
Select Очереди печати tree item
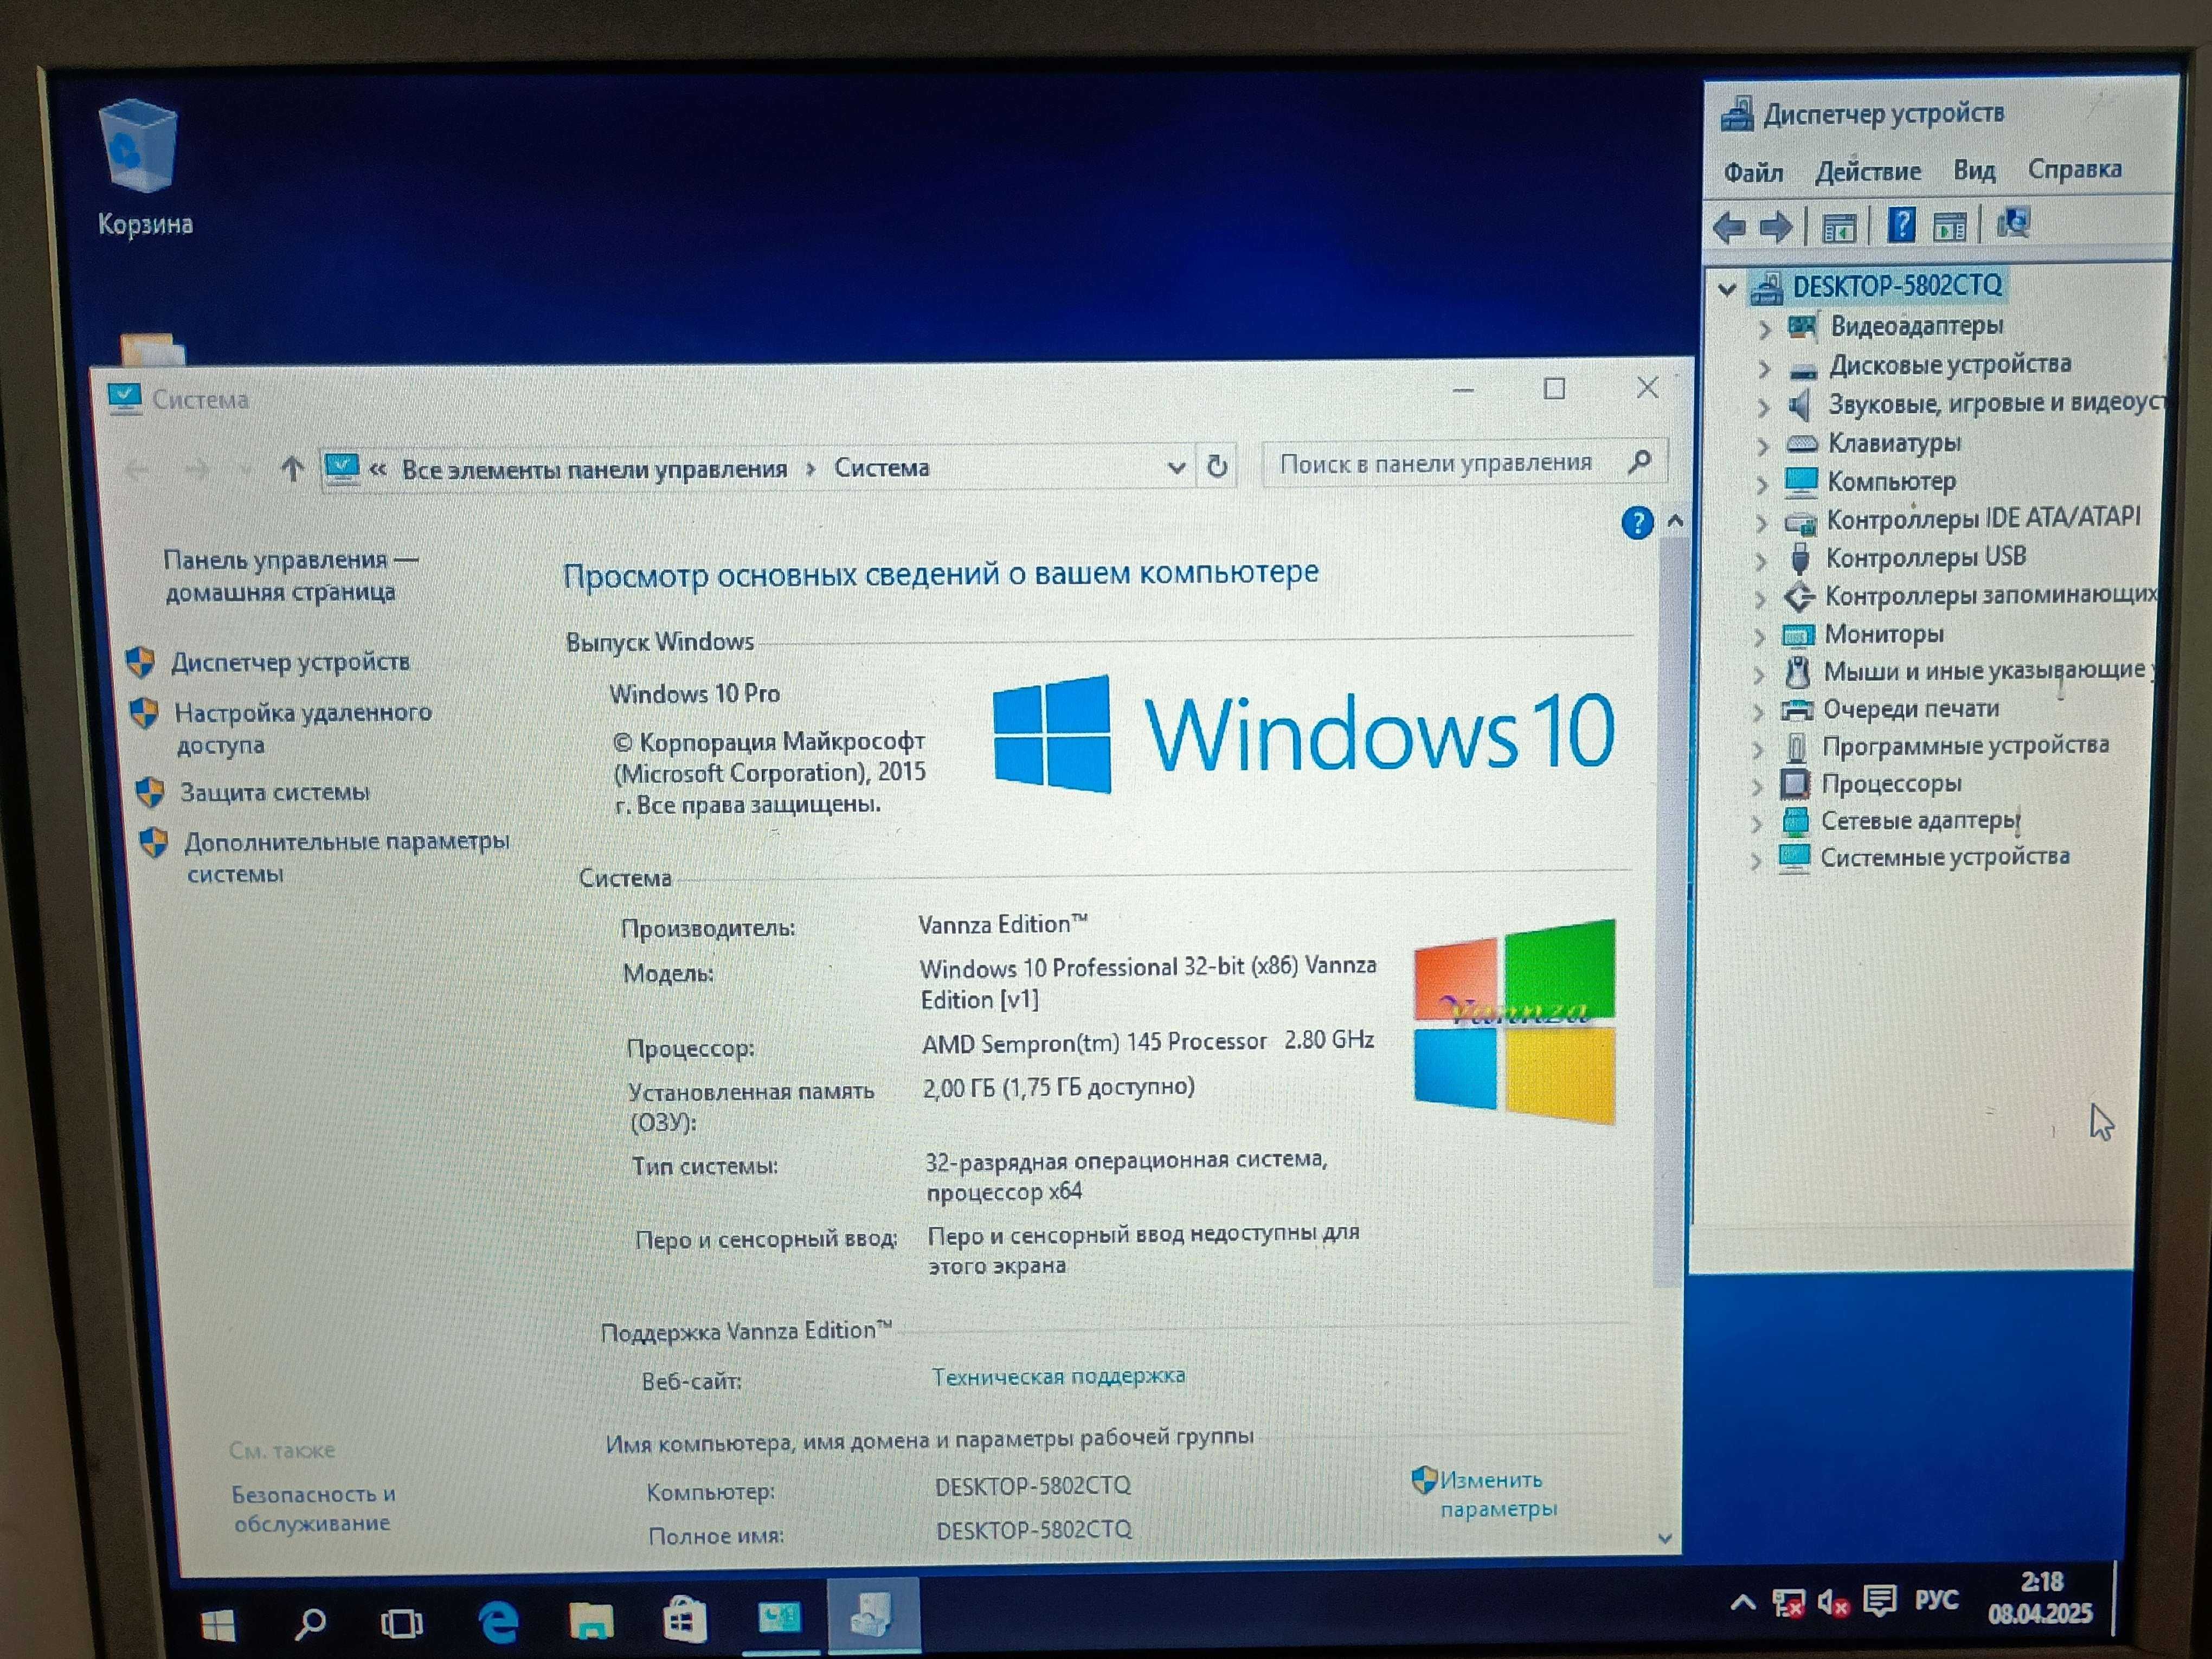coord(1910,709)
